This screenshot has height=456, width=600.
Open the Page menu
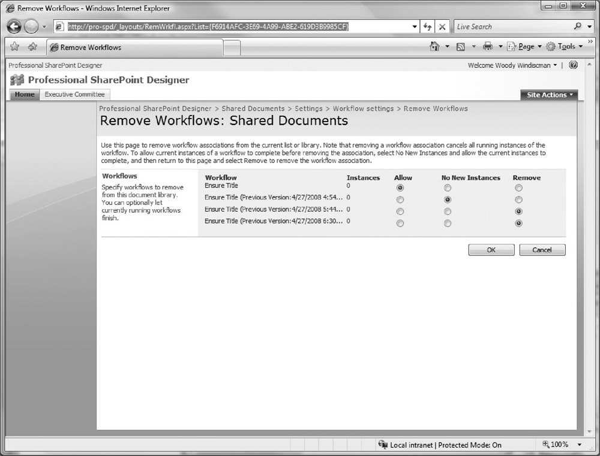click(x=524, y=47)
